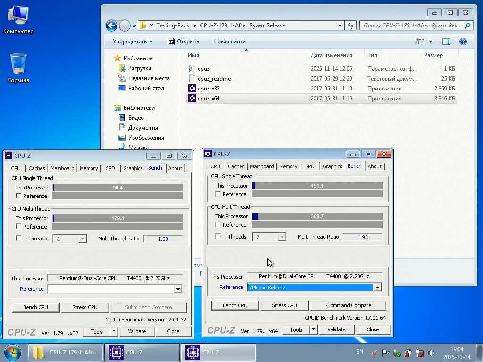The image size is (483, 362).
Task: Switch to CPU tab in x32 CPU-Z
Action: click(x=16, y=168)
